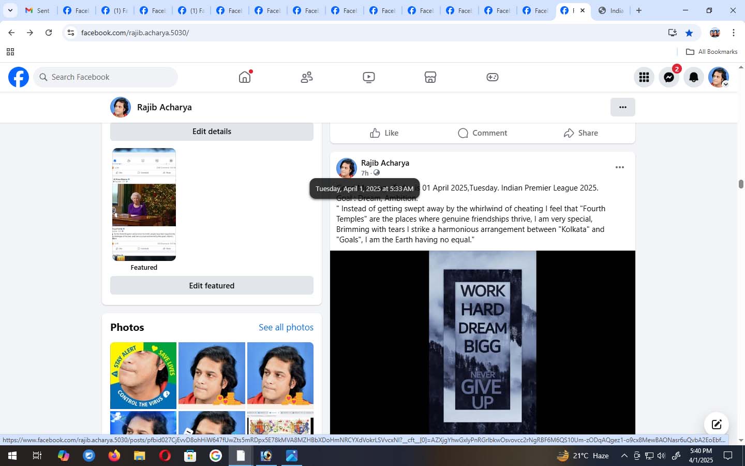Open the Chrome apps grid in the bookmarks bar
The image size is (745, 466).
(x=10, y=52)
